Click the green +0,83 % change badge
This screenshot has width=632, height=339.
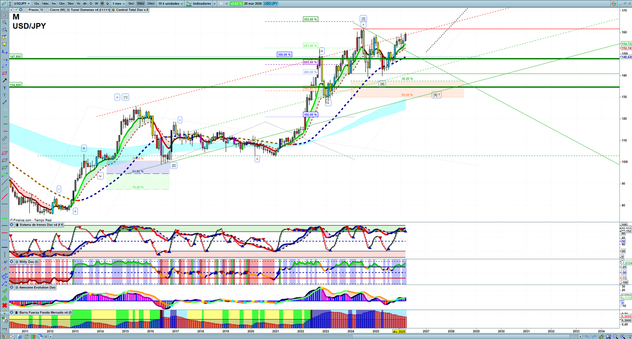tap(236, 4)
